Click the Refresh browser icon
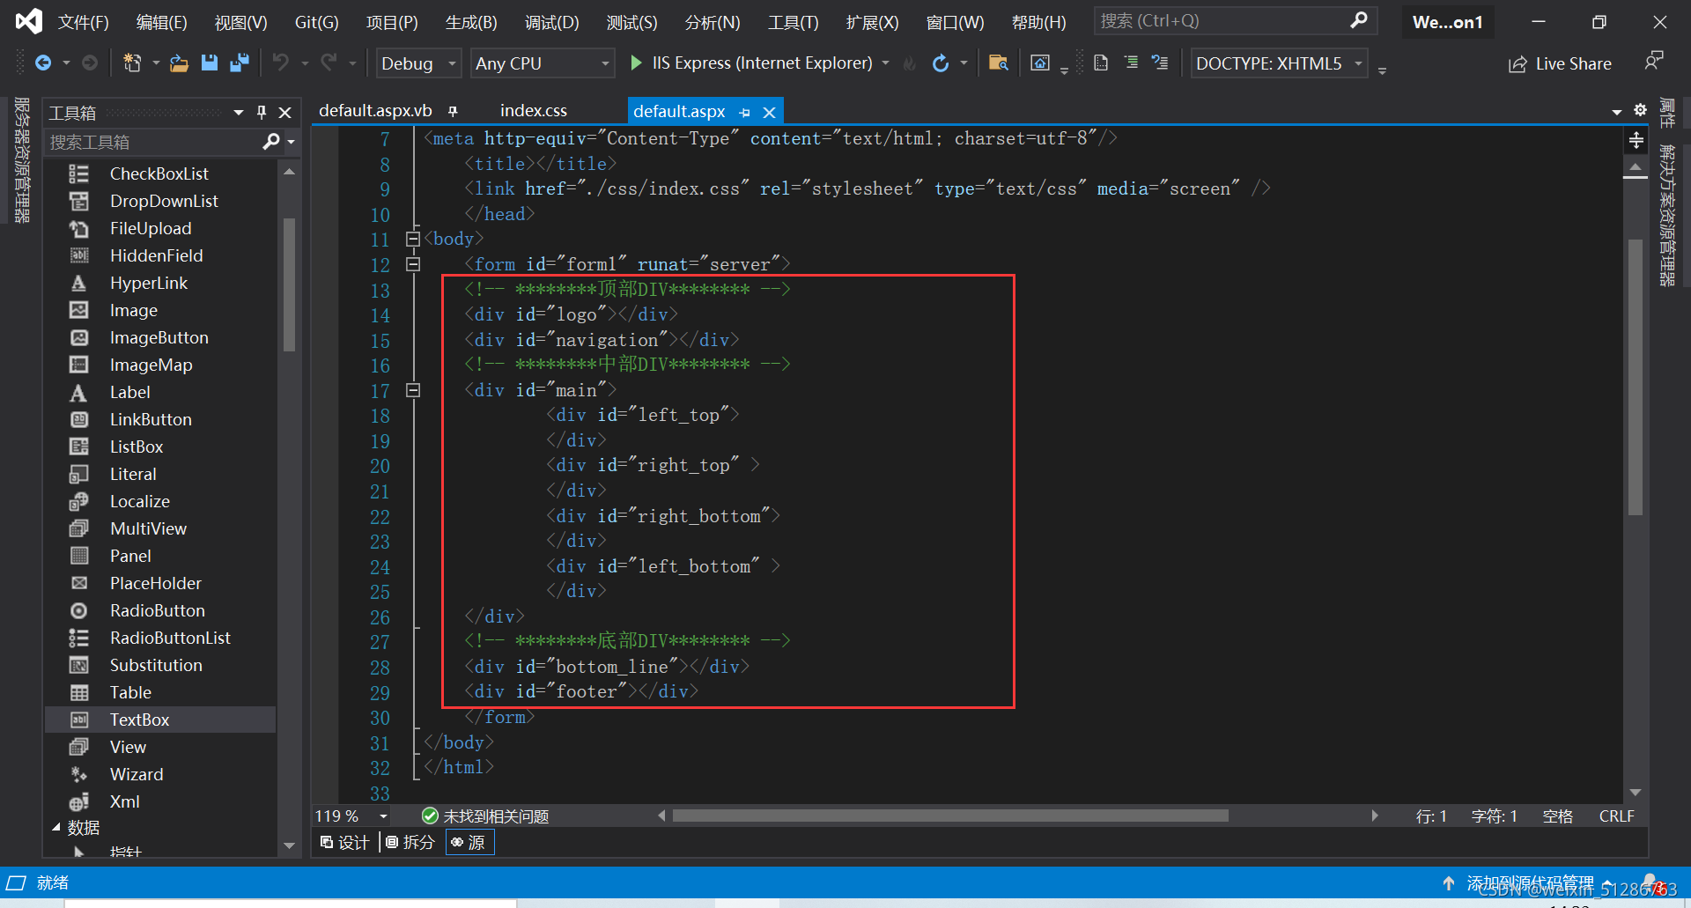The image size is (1691, 908). pos(941,63)
